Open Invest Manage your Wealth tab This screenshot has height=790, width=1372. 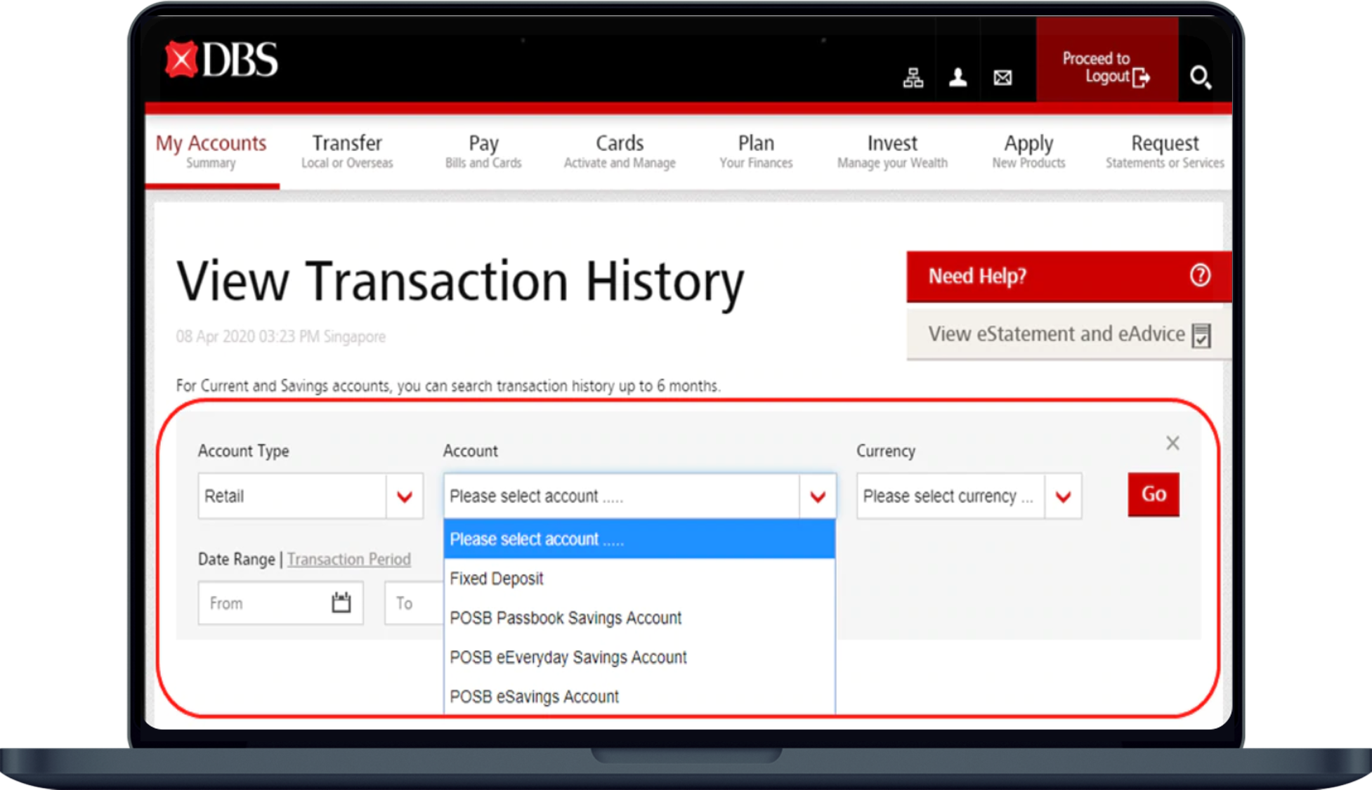pyautogui.click(x=892, y=152)
